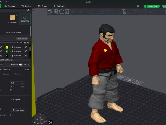Open the Top surfaces dropdown
This screenshot has height=125, width=166.
click(x=18, y=110)
